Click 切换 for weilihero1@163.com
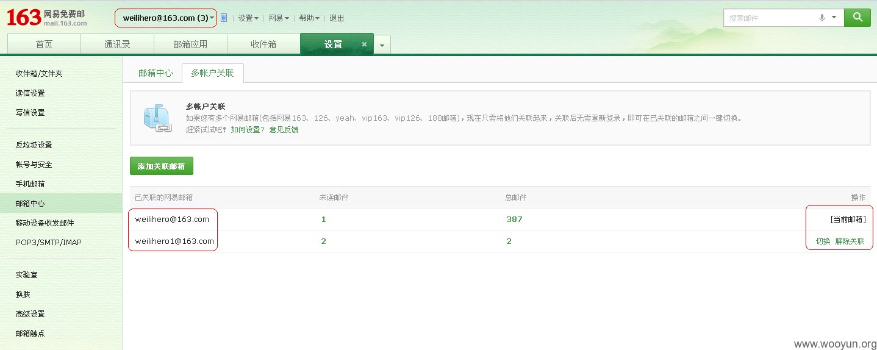877x350 pixels. (x=823, y=241)
